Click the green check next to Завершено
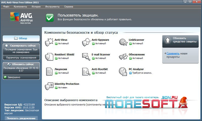The image size is (202, 121). 5,77
